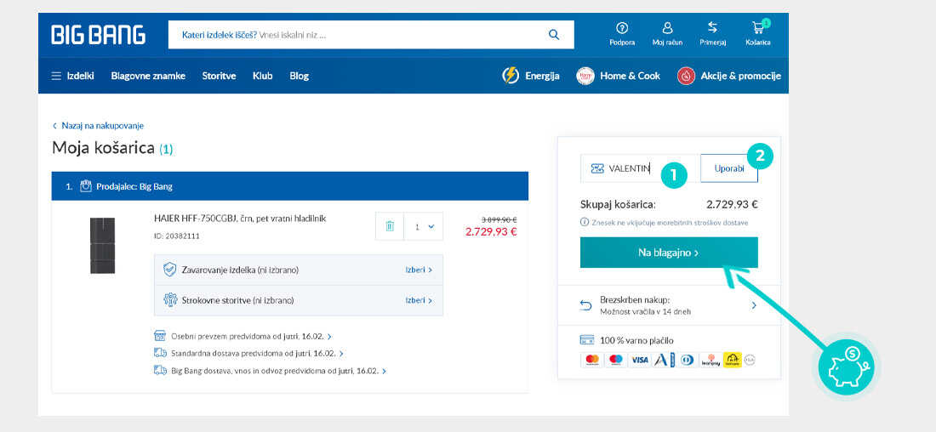The height and width of the screenshot is (432, 936).
Task: Open quantity dropdown showing 1
Action: pyautogui.click(x=424, y=227)
